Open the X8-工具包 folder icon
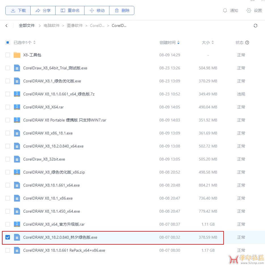Image resolution: width=265 pixels, height=265 pixels. coord(17,55)
